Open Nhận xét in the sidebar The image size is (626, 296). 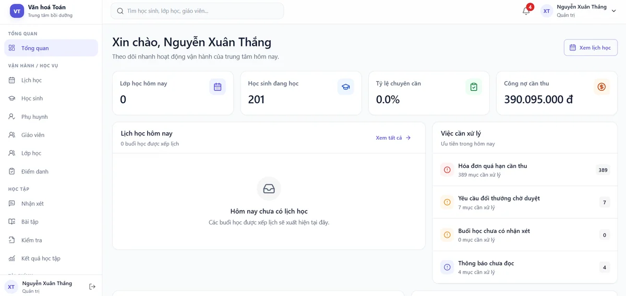click(x=51, y=204)
